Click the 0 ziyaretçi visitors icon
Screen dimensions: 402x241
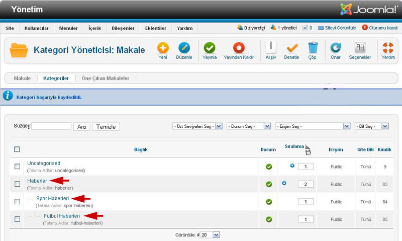click(240, 27)
